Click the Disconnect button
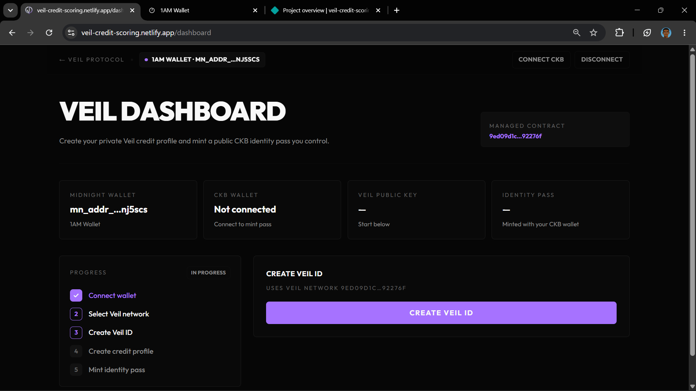 tap(602, 59)
